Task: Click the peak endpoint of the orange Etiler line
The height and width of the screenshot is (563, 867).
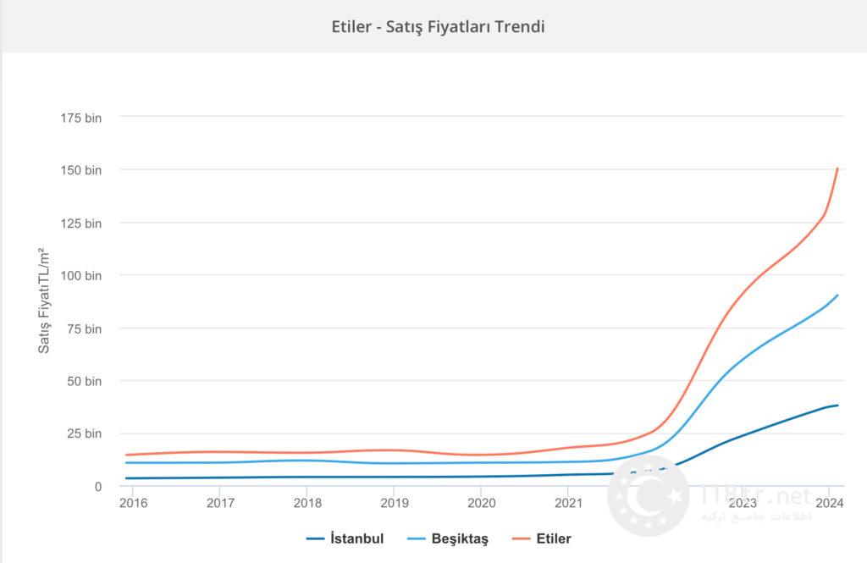Action: click(837, 168)
